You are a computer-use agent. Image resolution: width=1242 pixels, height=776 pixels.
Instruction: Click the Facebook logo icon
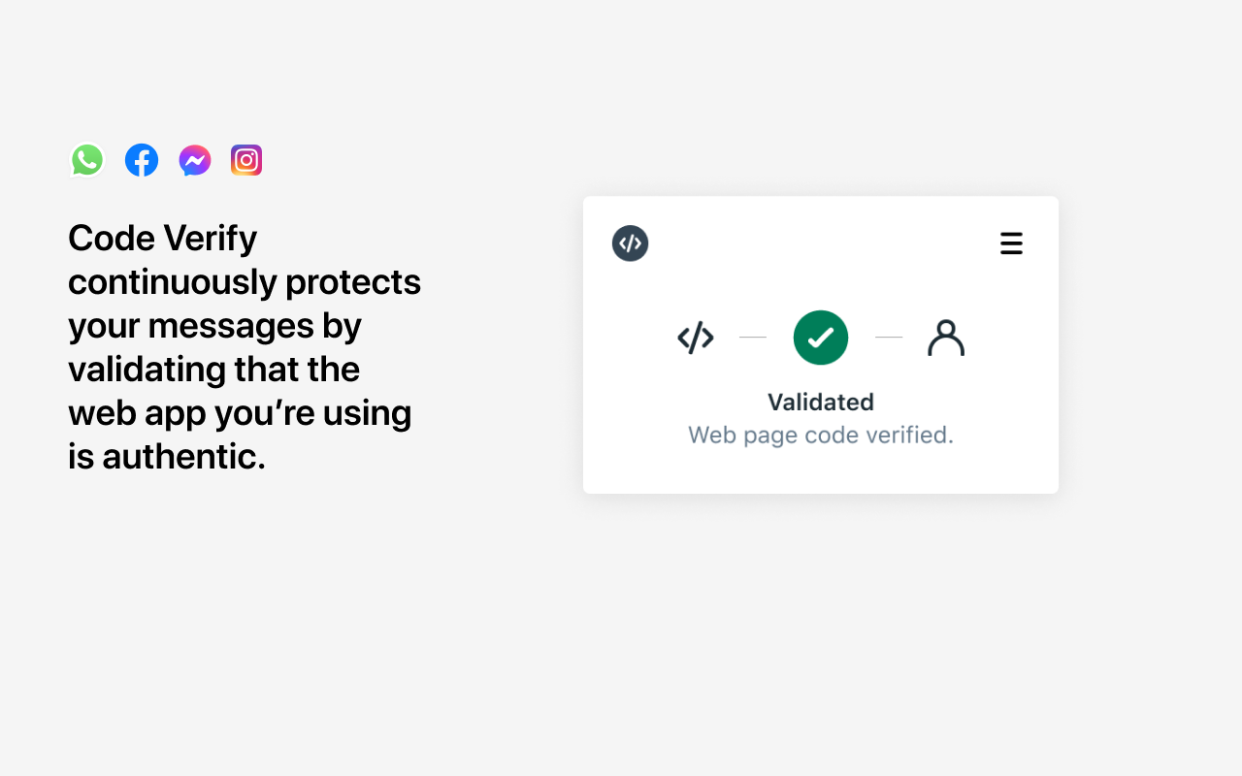pos(142,160)
